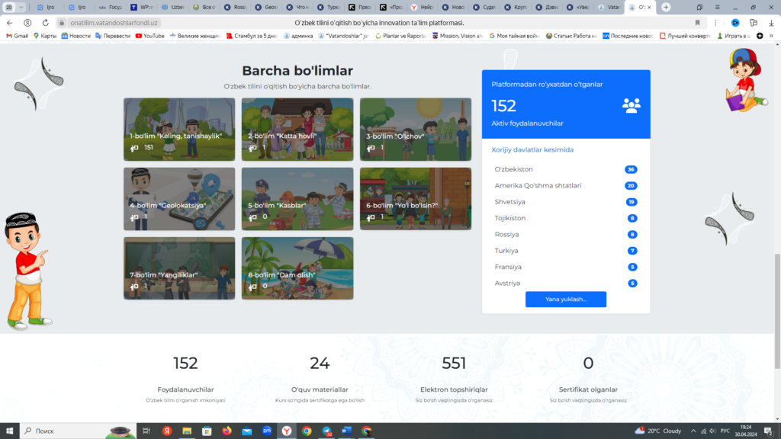Image resolution: width=781 pixels, height=439 pixels.
Task: Open the 1-bo'lim Keling tanishaylik section
Action: coord(178,127)
